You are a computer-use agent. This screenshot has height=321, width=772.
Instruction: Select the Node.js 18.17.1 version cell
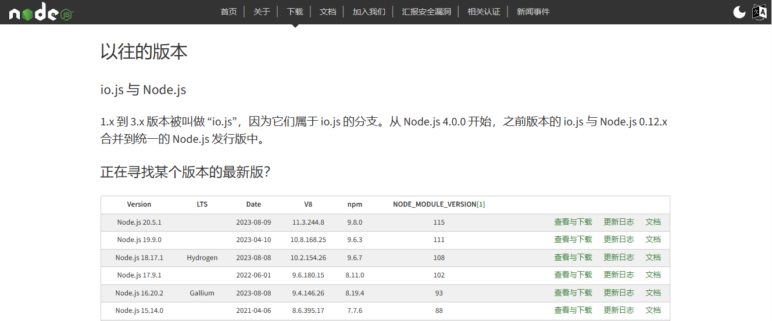click(139, 258)
